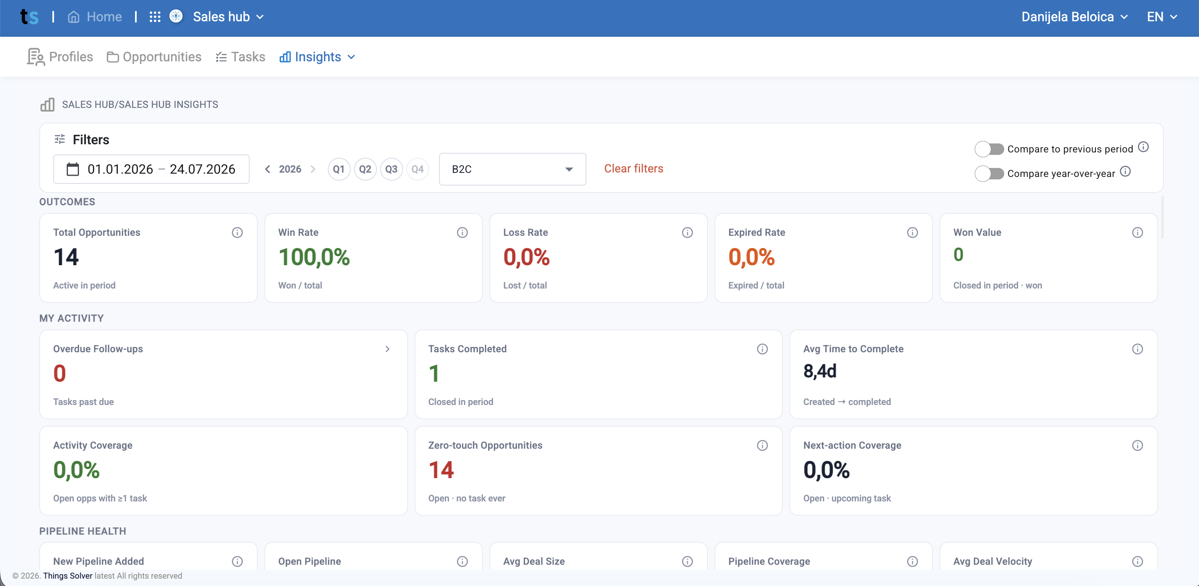Expand the Sales hub switcher menu
This screenshot has height=586, width=1199.
pos(228,17)
